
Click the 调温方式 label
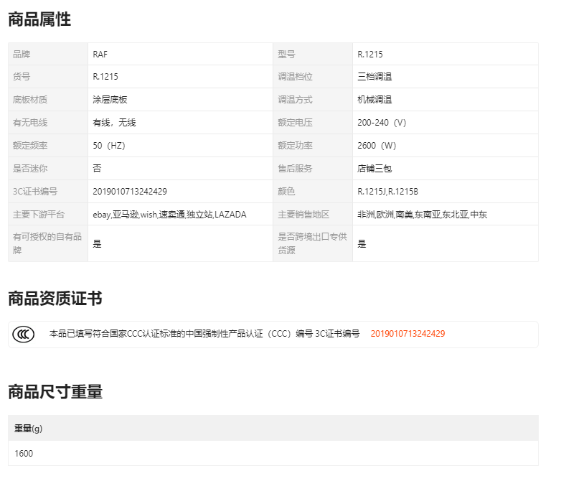[x=295, y=100]
